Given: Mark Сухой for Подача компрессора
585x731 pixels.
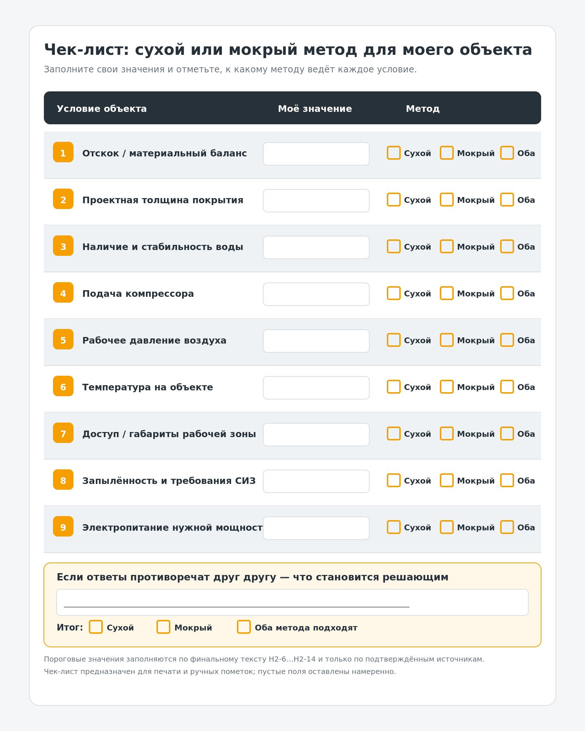Looking at the screenshot, I should pyautogui.click(x=394, y=293).
